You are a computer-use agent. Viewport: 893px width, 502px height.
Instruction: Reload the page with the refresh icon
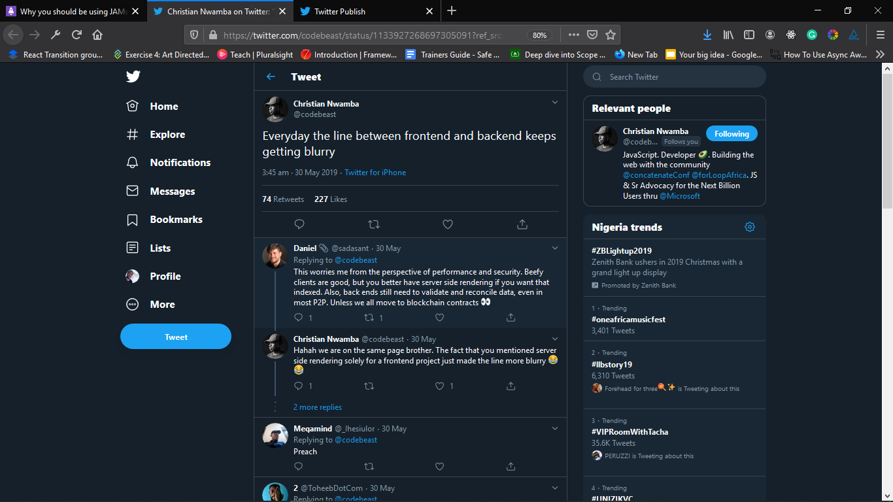(x=76, y=35)
